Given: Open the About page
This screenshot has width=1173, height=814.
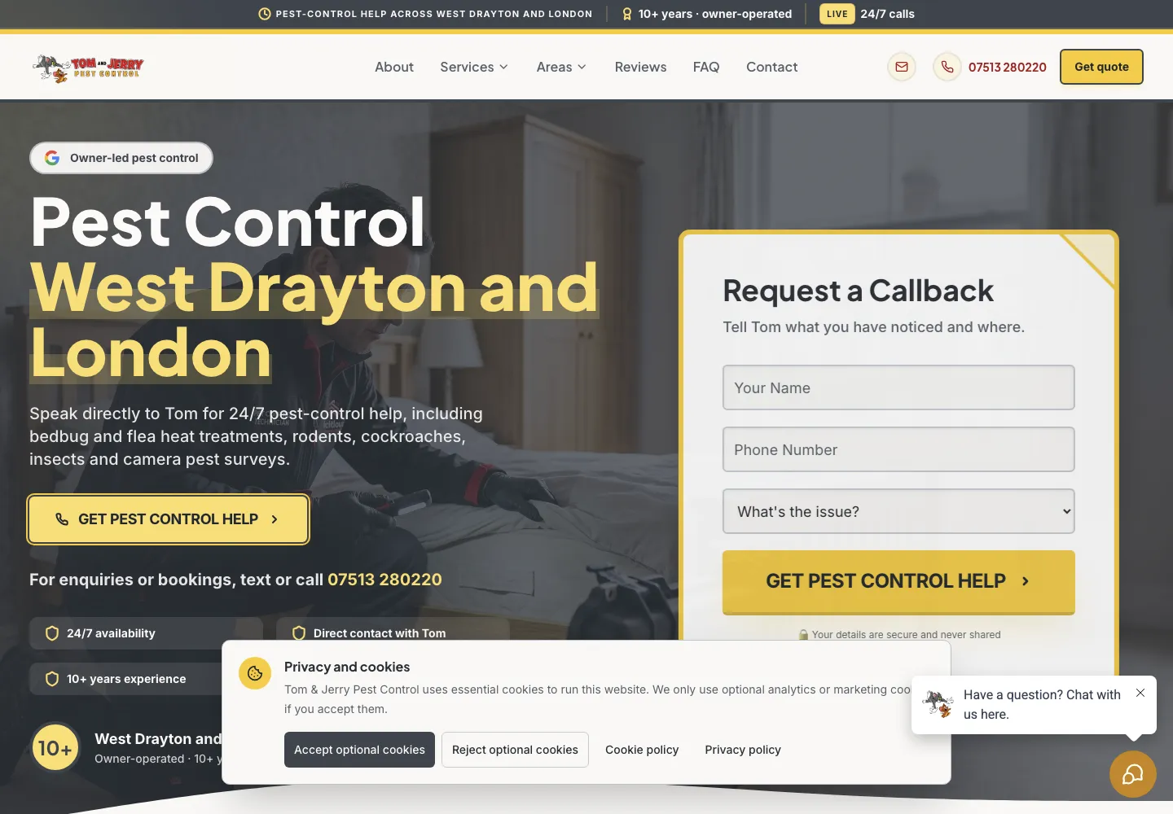Looking at the screenshot, I should (x=394, y=67).
